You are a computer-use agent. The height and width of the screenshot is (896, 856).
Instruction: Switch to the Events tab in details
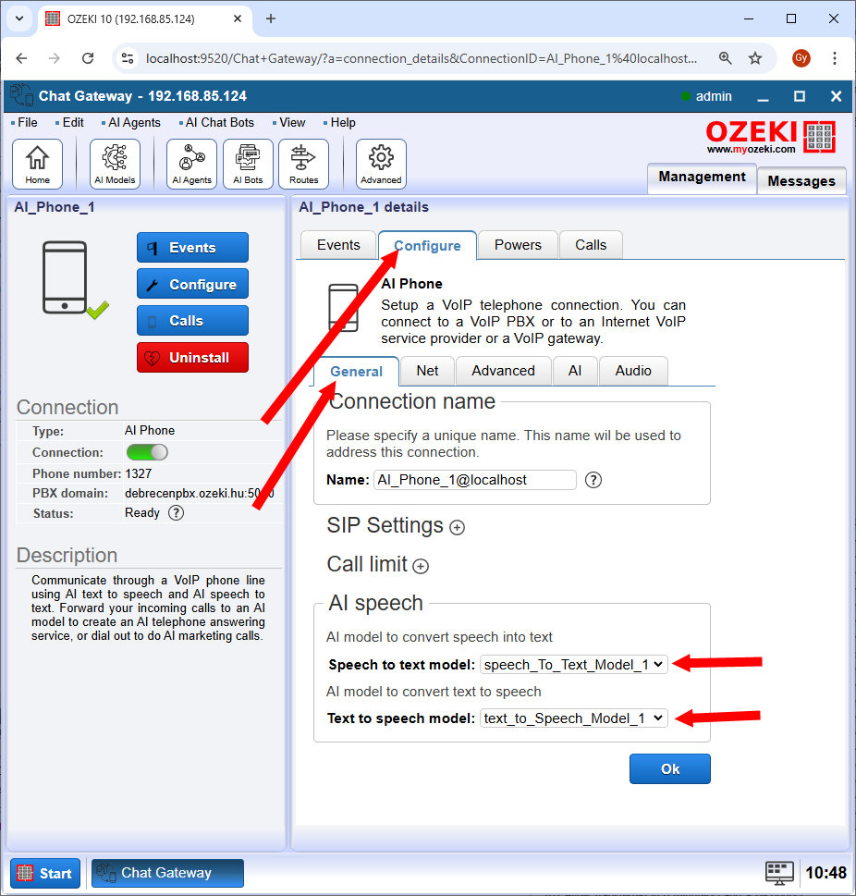tap(338, 245)
